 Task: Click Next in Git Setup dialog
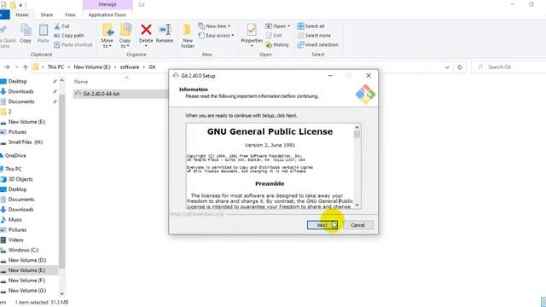point(322,225)
